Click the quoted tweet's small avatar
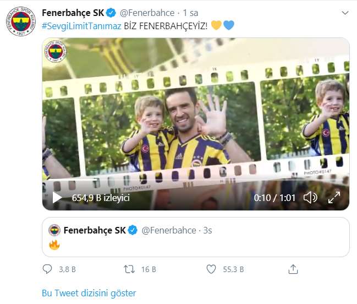This screenshot has width=357, height=304. [54, 230]
